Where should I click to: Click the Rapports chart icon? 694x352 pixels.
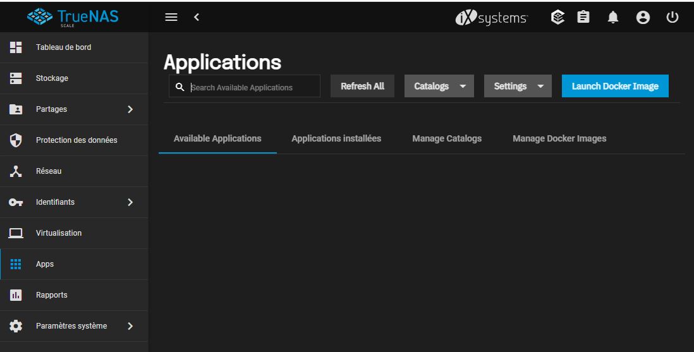[x=16, y=295]
